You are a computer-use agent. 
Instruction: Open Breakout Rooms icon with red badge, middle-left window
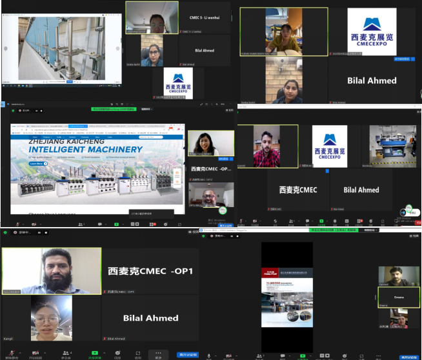[x=152, y=224]
